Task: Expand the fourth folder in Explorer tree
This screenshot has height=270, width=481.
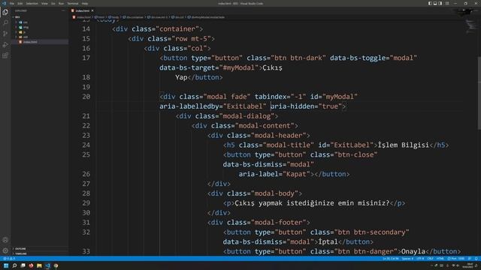Action: 25,37
